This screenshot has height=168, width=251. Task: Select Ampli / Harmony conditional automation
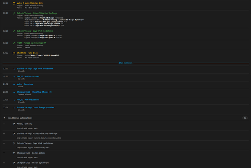pos(24,124)
